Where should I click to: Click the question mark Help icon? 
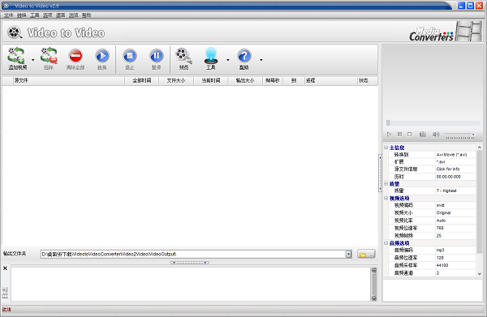[x=244, y=56]
